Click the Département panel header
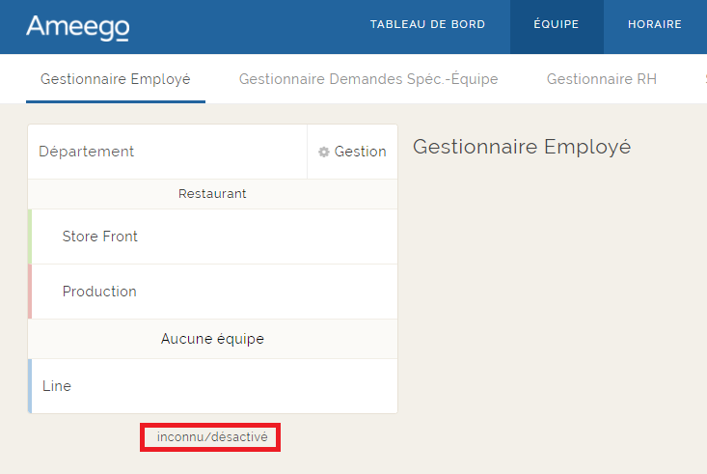Viewport: 707px width, 474px height. coord(87,152)
